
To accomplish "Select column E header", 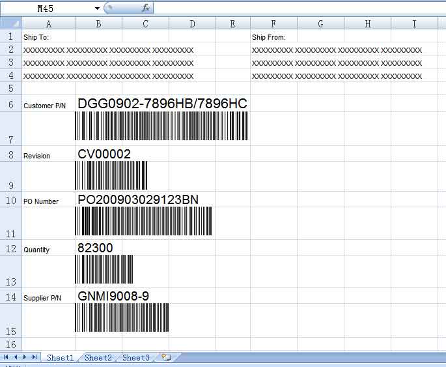I will point(233,23).
